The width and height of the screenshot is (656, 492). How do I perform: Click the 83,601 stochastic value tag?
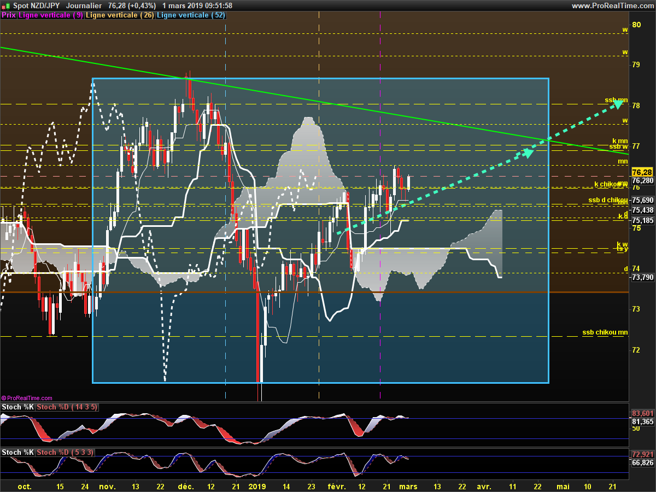643,413
